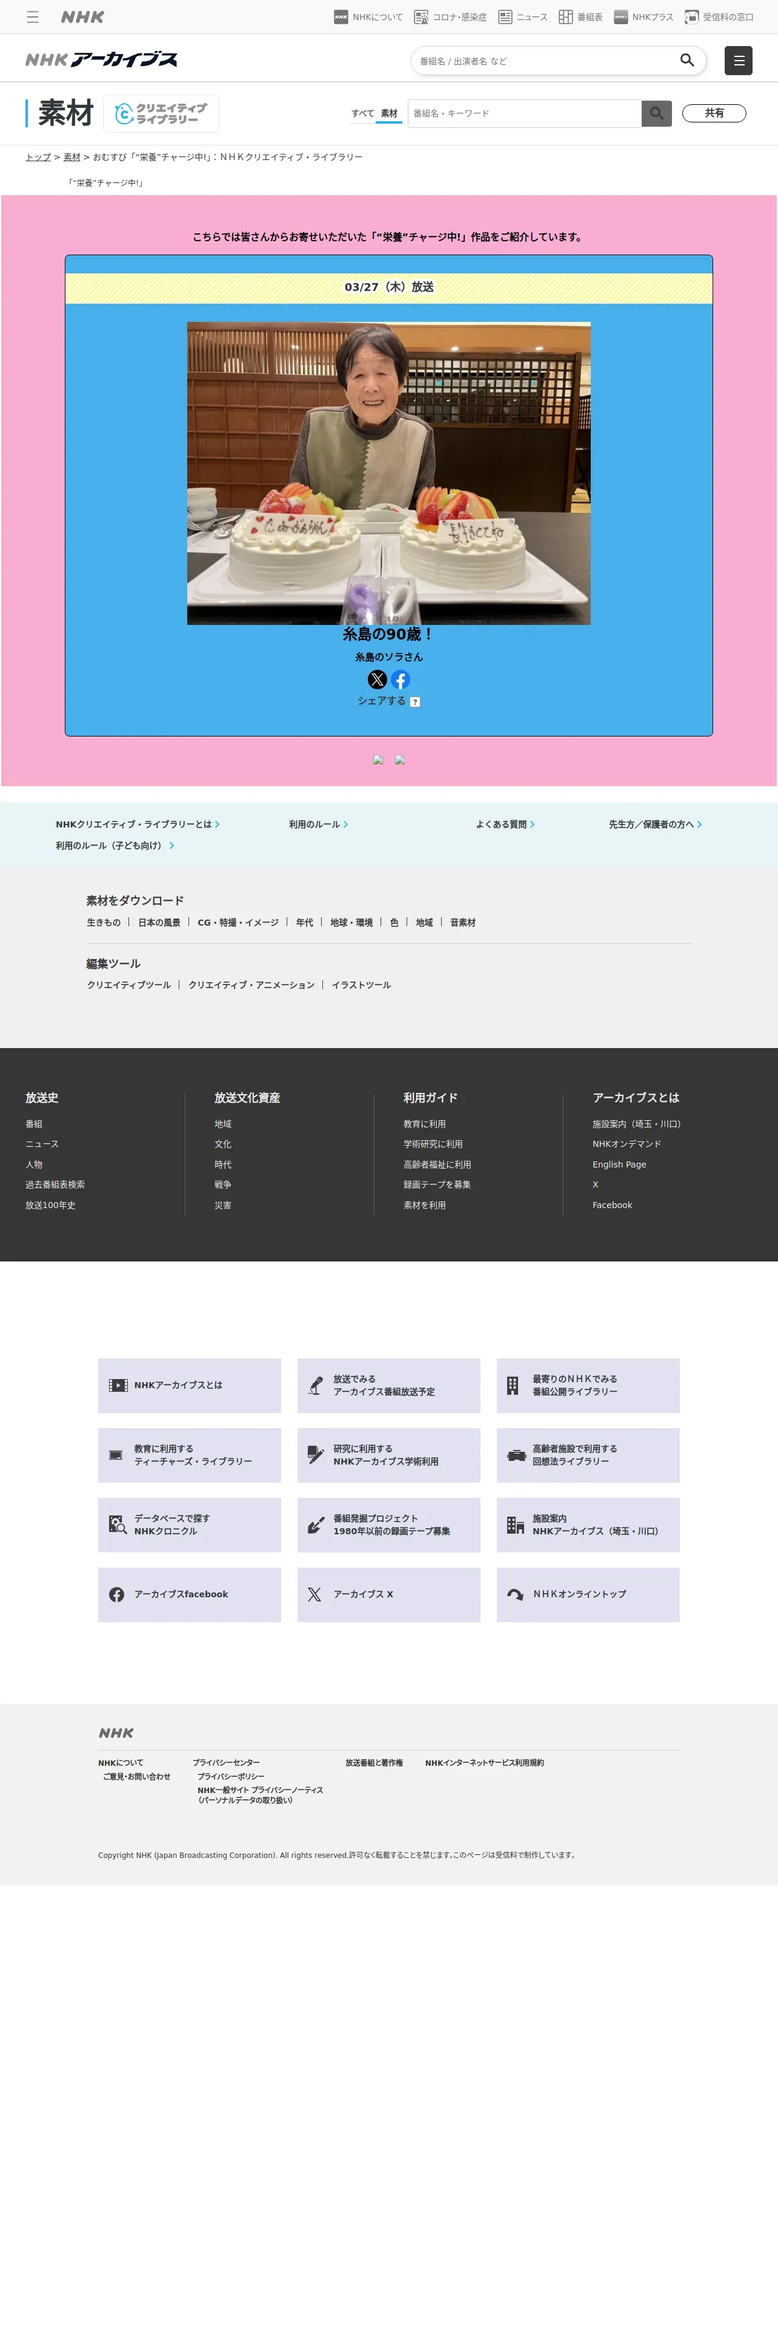The image size is (778, 2335).
Task: Open コロナ・感染症 in top navigation
Action: click(450, 17)
